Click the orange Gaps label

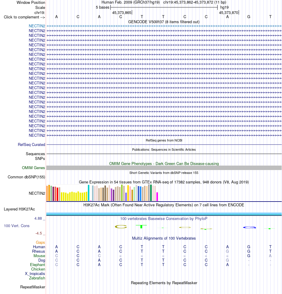tap(40, 243)
